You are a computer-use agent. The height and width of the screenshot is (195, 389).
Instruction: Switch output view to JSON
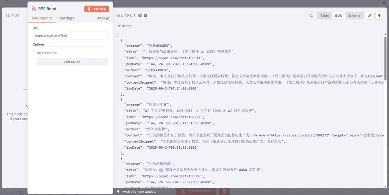[338, 16]
